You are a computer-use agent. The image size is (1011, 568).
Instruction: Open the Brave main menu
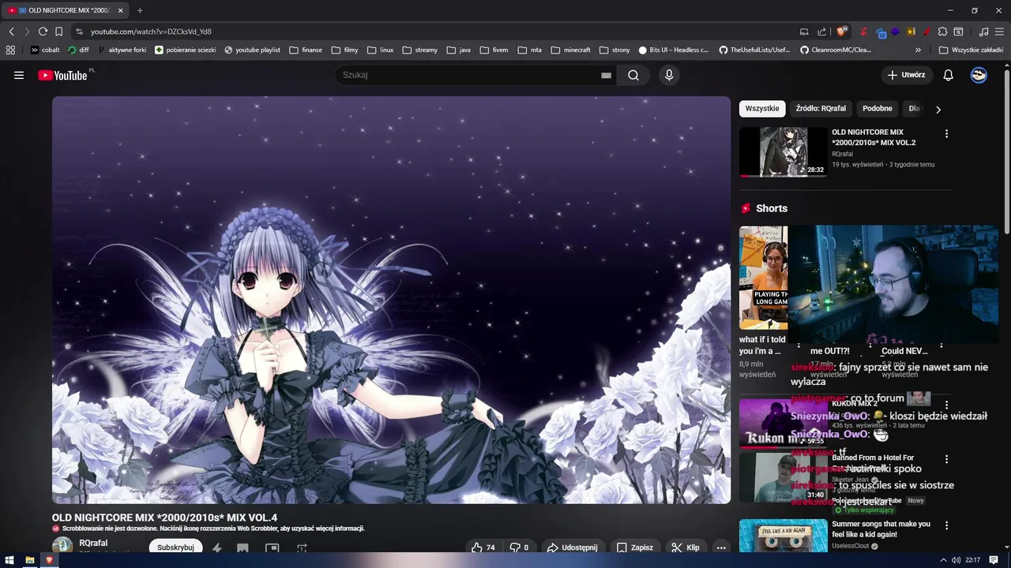[x=999, y=32]
